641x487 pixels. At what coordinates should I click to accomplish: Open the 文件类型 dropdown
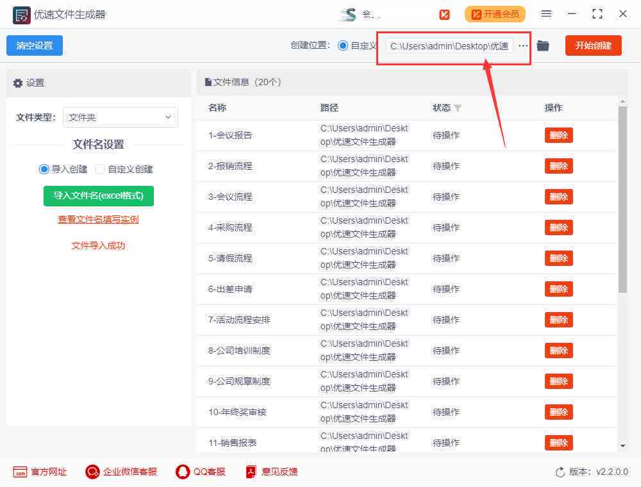point(121,117)
